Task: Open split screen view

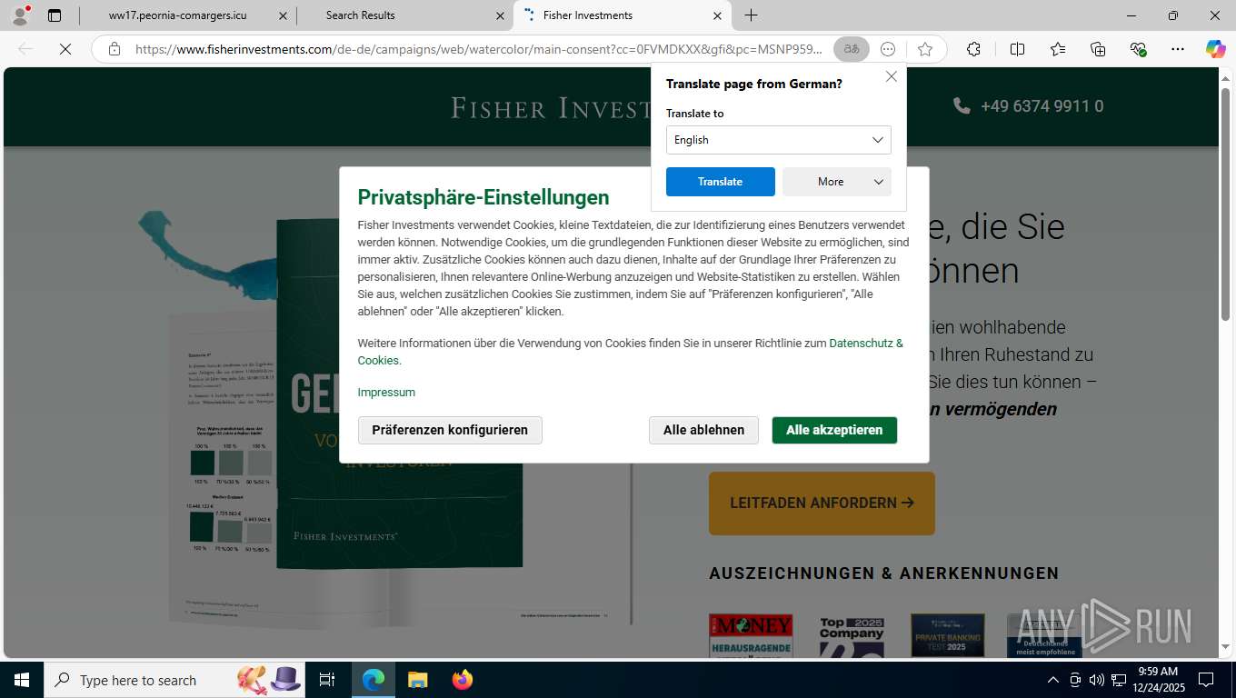Action: click(1017, 49)
